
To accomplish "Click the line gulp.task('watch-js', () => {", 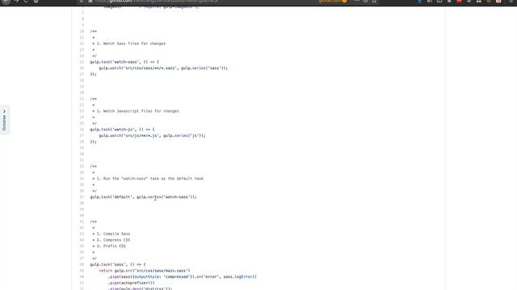I will [x=122, y=130].
